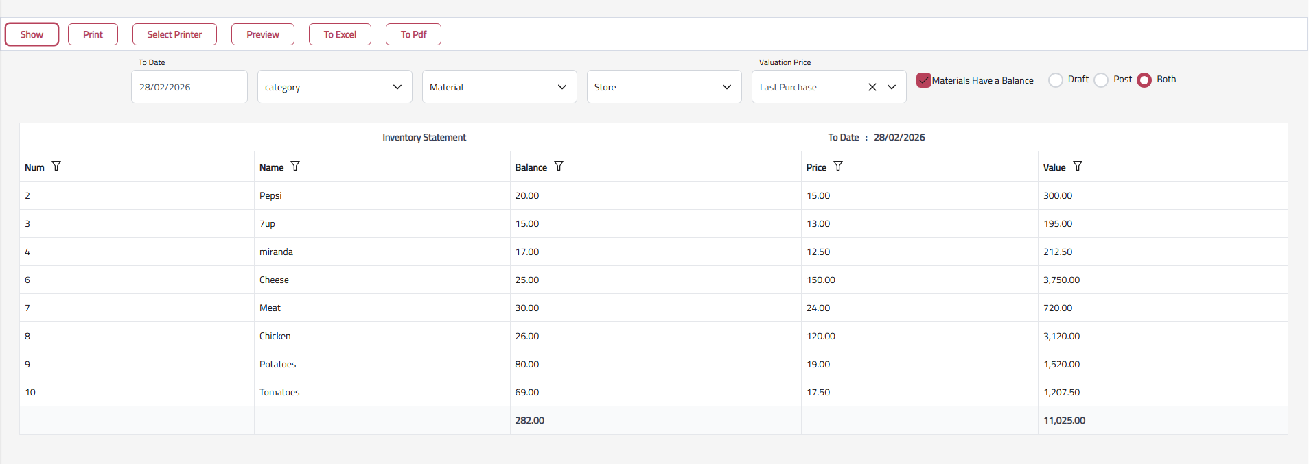Click Cheese value 3,750.00

tap(1061, 280)
